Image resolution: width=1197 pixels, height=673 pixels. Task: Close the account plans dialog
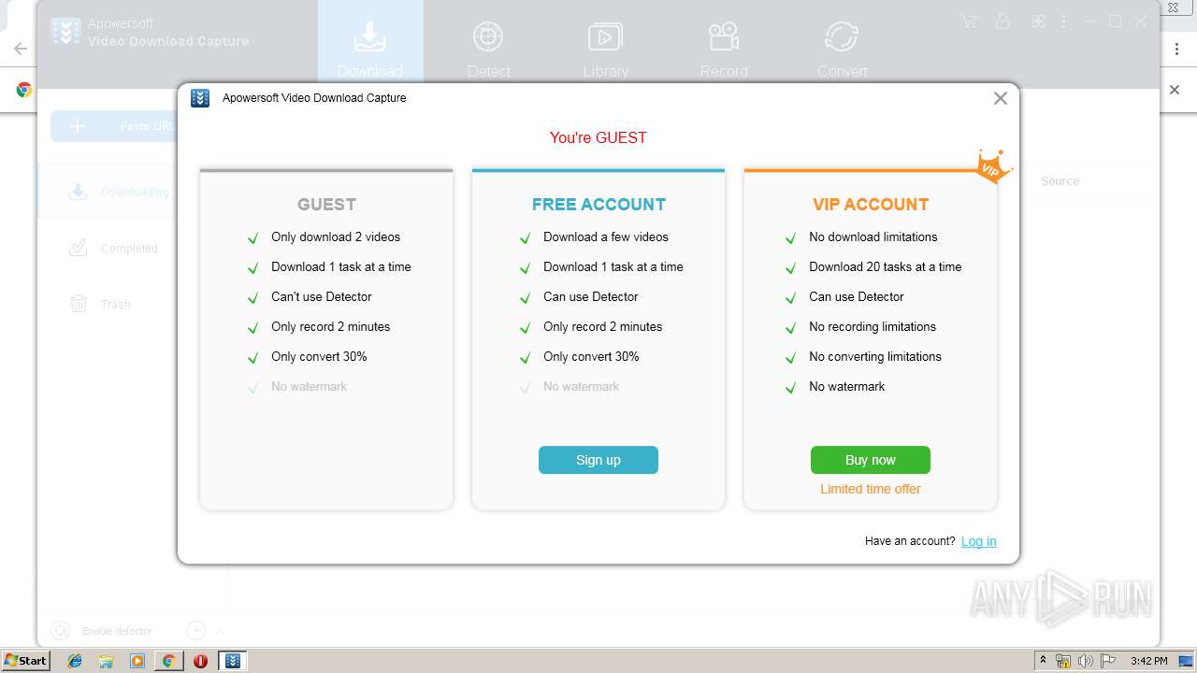[1001, 98]
